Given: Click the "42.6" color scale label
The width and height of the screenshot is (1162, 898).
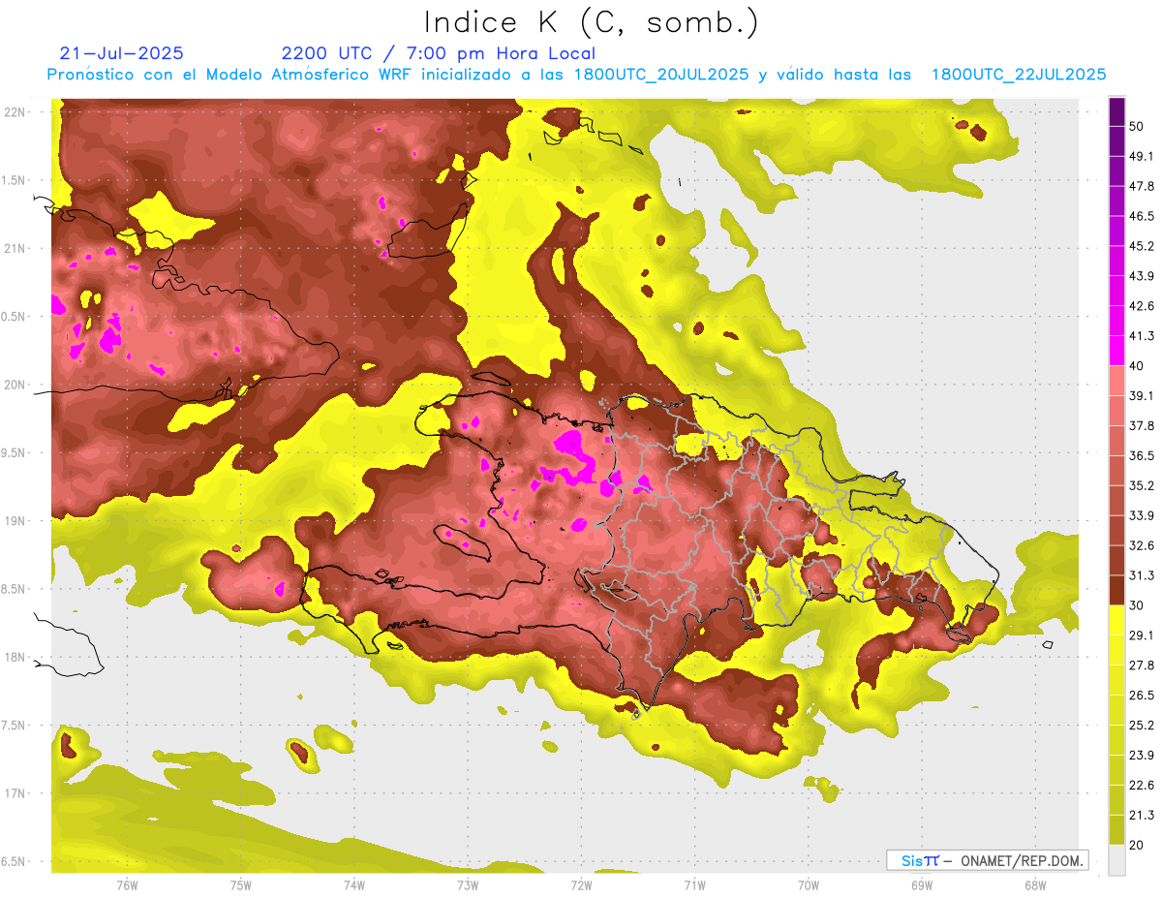Looking at the screenshot, I should pyautogui.click(x=1142, y=306).
